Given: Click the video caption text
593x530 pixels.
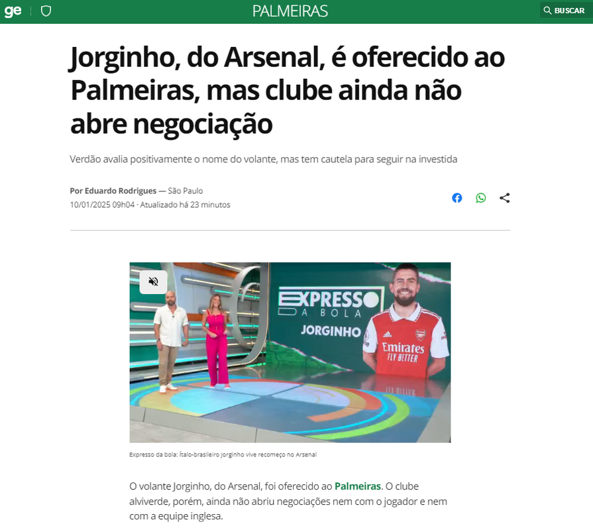Looking at the screenshot, I should click(x=223, y=454).
